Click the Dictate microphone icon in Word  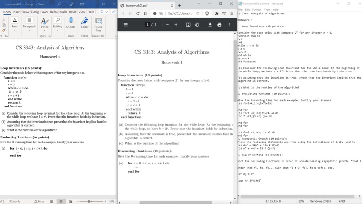click(x=71, y=21)
